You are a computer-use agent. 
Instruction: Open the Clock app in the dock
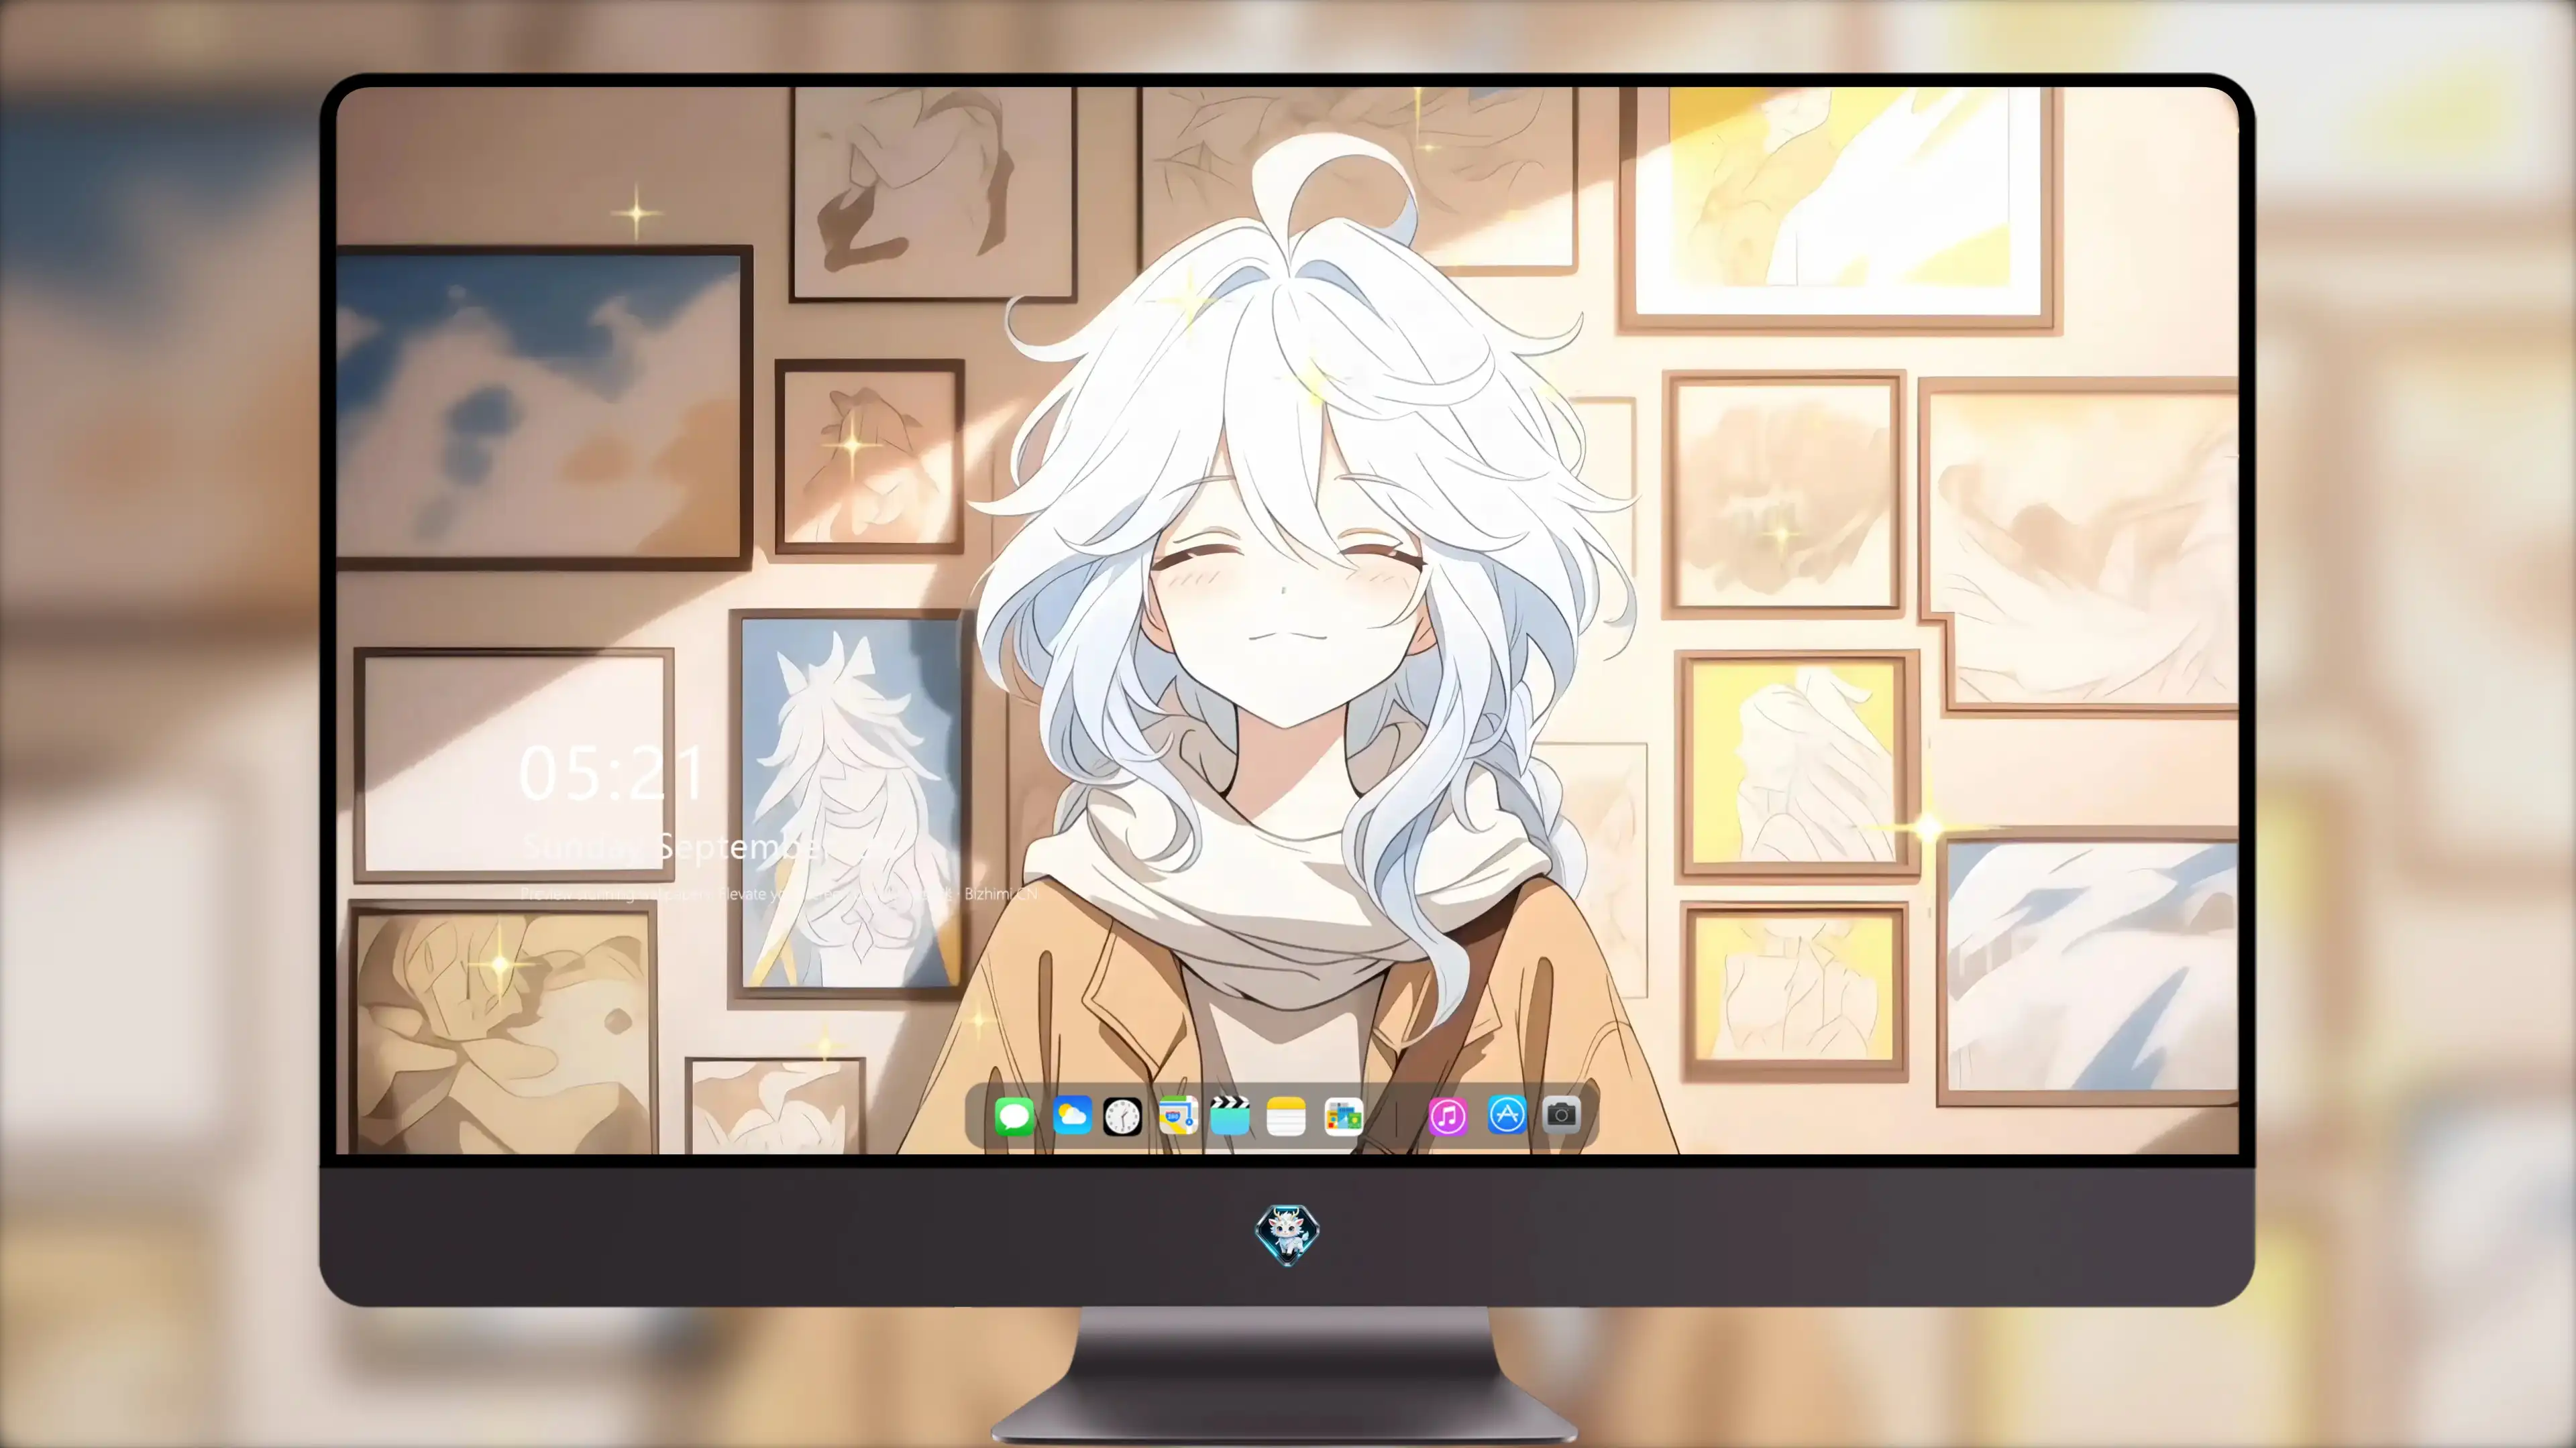tap(1122, 1116)
